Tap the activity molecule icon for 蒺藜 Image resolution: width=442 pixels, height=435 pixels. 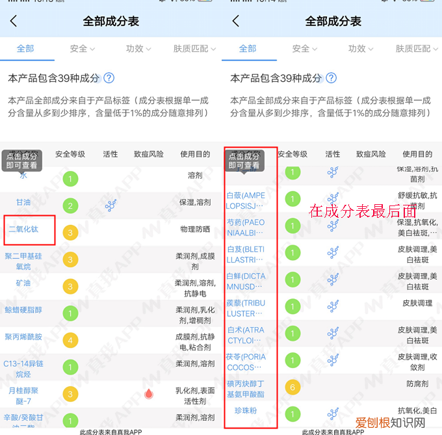(333, 306)
